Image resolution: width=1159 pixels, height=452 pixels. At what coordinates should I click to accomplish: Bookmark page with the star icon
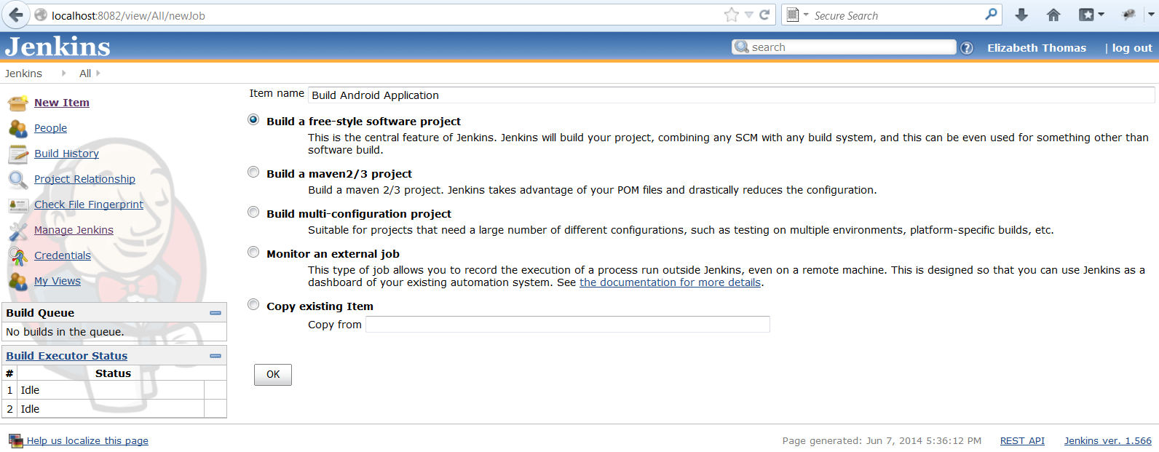click(732, 15)
